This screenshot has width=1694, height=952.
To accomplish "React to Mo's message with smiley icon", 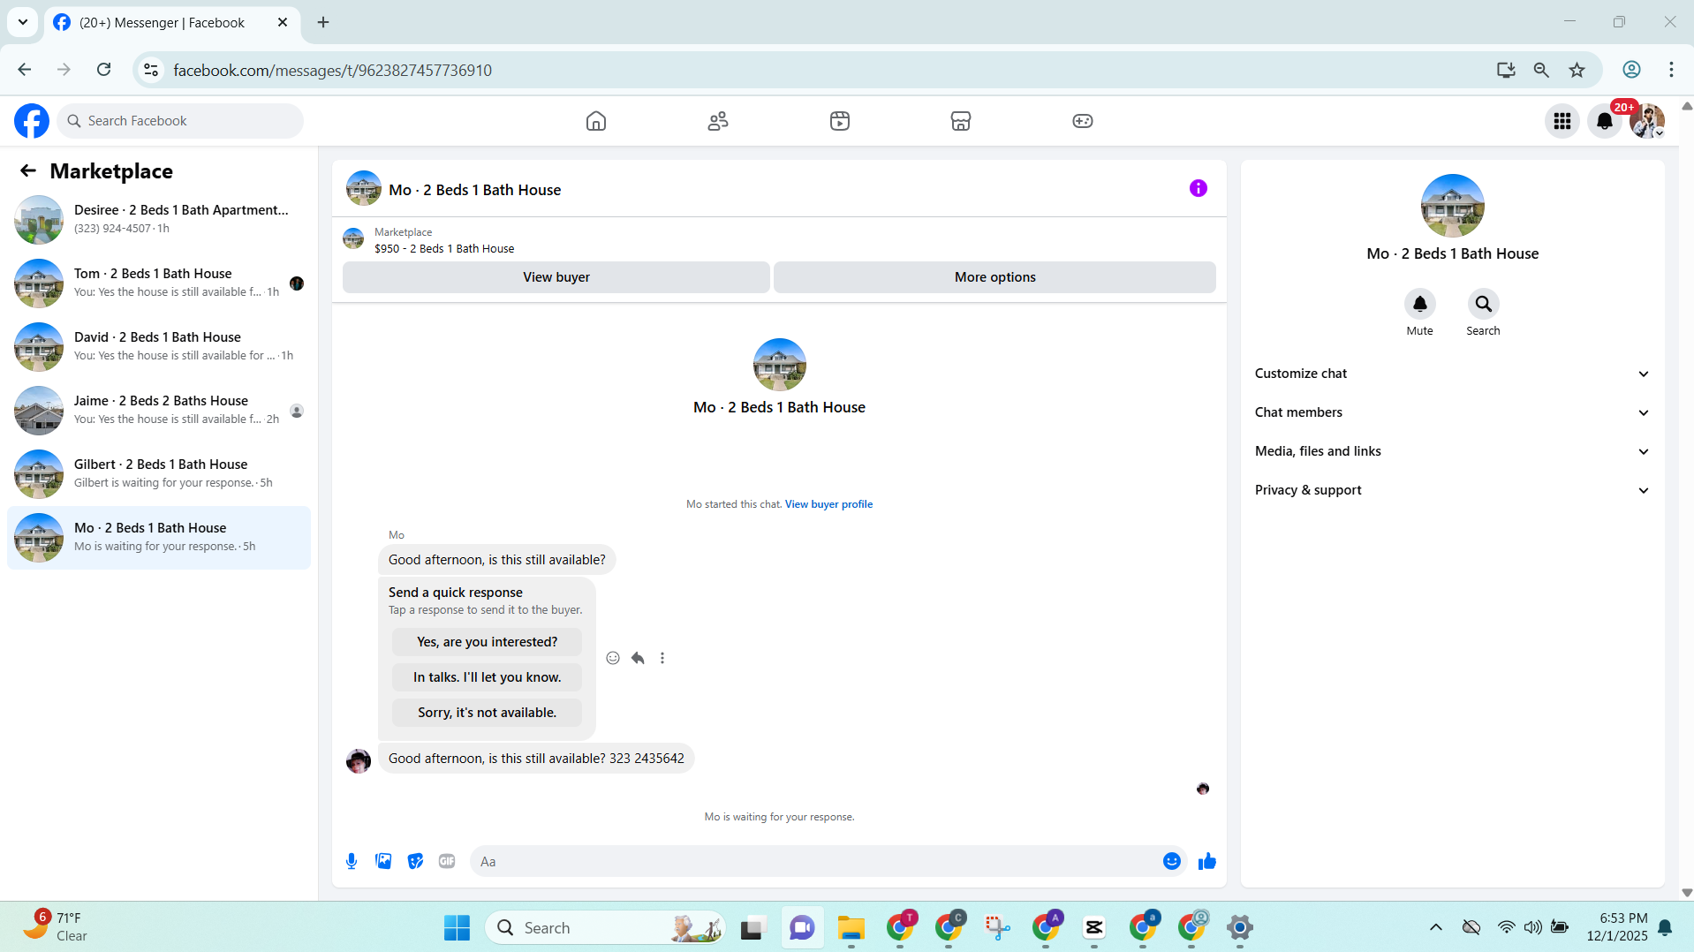I will pyautogui.click(x=613, y=658).
